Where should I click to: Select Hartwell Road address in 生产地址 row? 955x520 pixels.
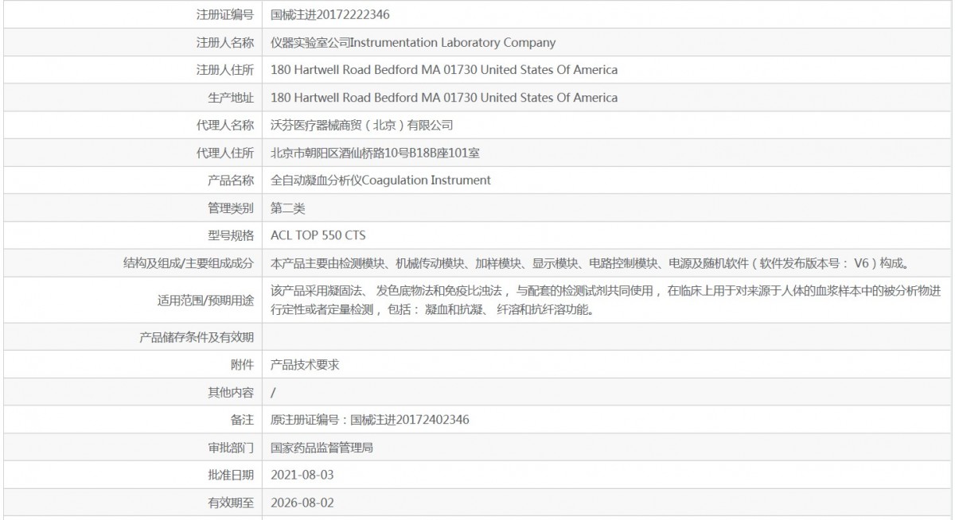[x=444, y=98]
